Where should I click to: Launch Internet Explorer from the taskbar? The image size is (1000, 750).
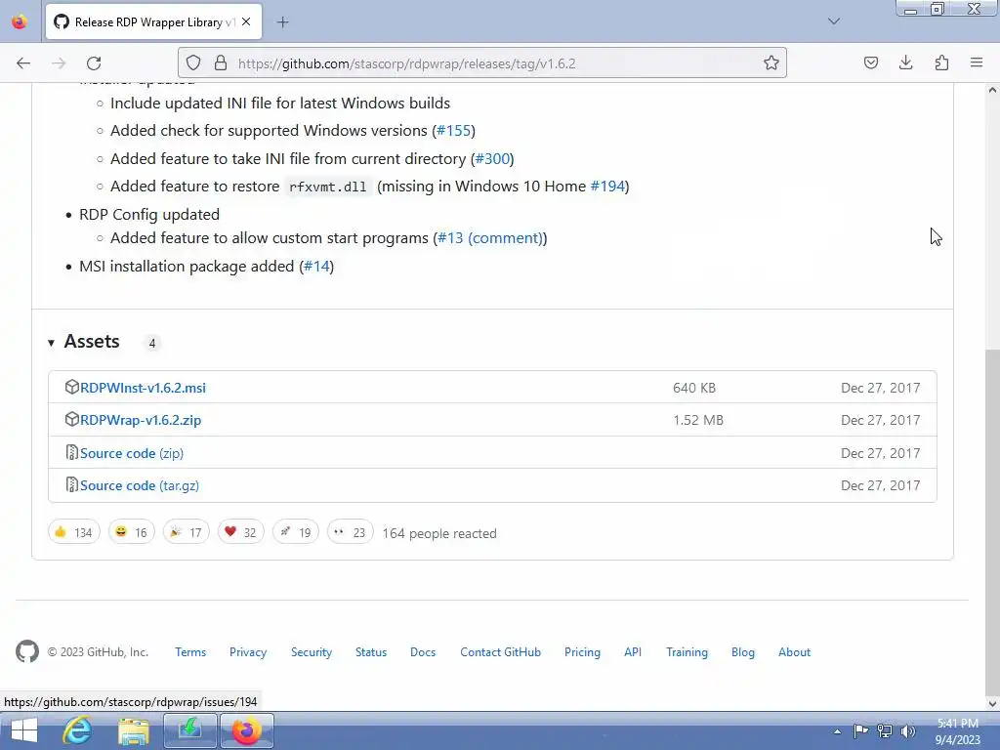(76, 730)
